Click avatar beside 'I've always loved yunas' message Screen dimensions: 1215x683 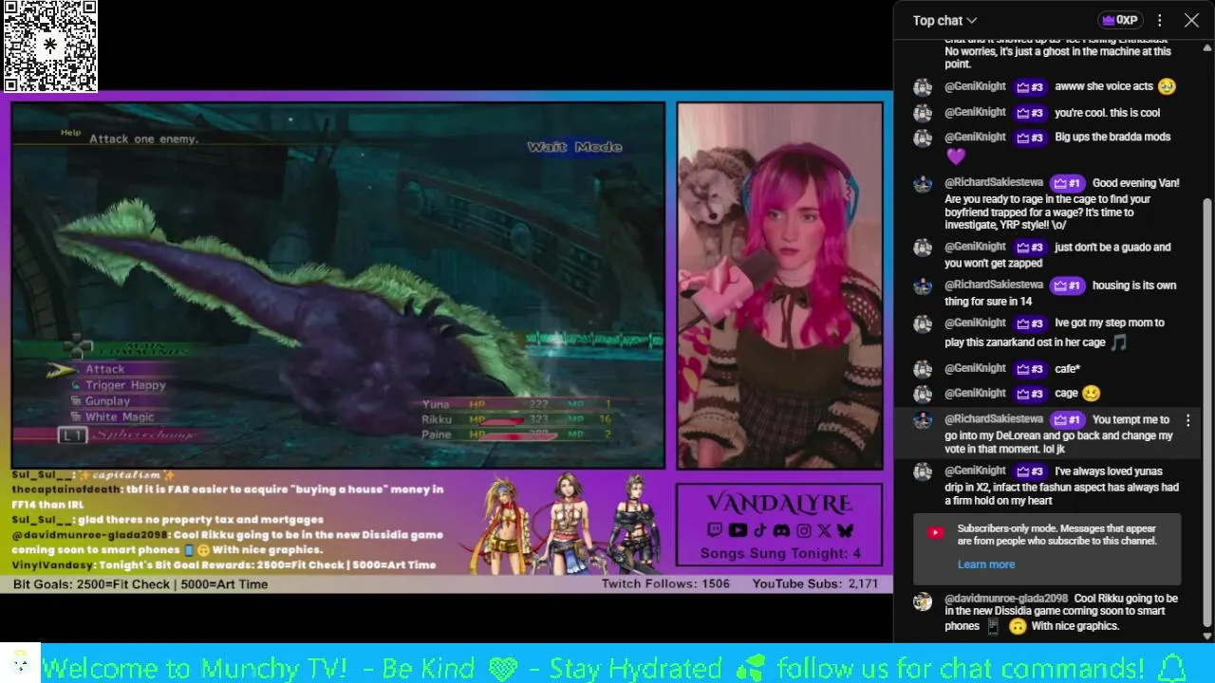click(x=922, y=471)
